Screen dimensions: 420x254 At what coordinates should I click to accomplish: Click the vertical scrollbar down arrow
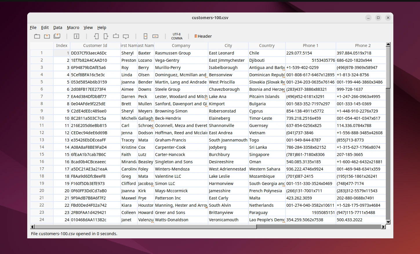pyautogui.click(x=388, y=222)
